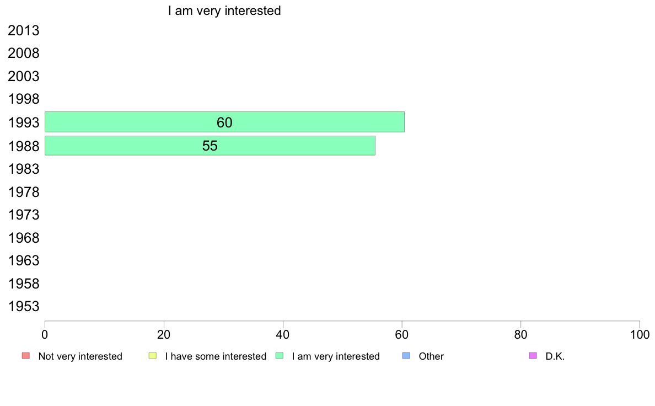The image size is (655, 406).
Task: Click the 2013 year label
Action: click(x=23, y=30)
